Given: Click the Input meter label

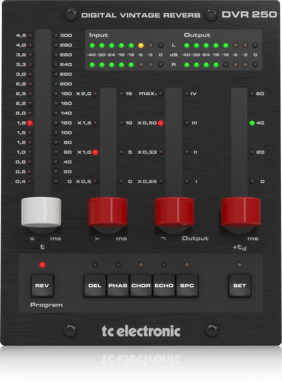Looking at the screenshot, I should tap(98, 35).
